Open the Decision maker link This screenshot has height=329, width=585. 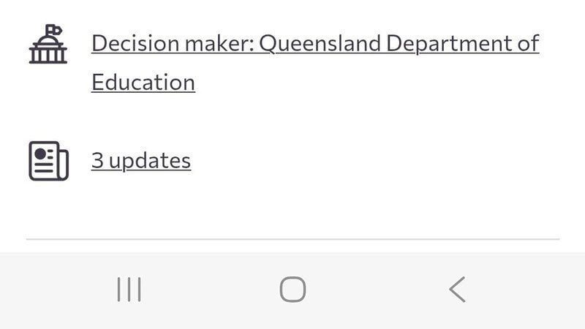314,44
